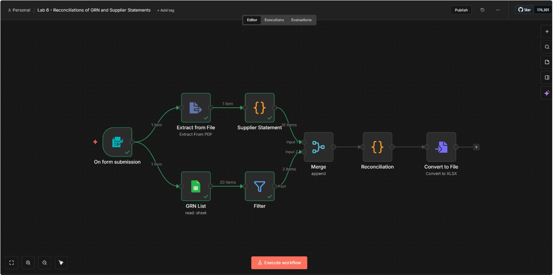Add a tag to the workflow
The height and width of the screenshot is (275, 553).
(x=165, y=10)
